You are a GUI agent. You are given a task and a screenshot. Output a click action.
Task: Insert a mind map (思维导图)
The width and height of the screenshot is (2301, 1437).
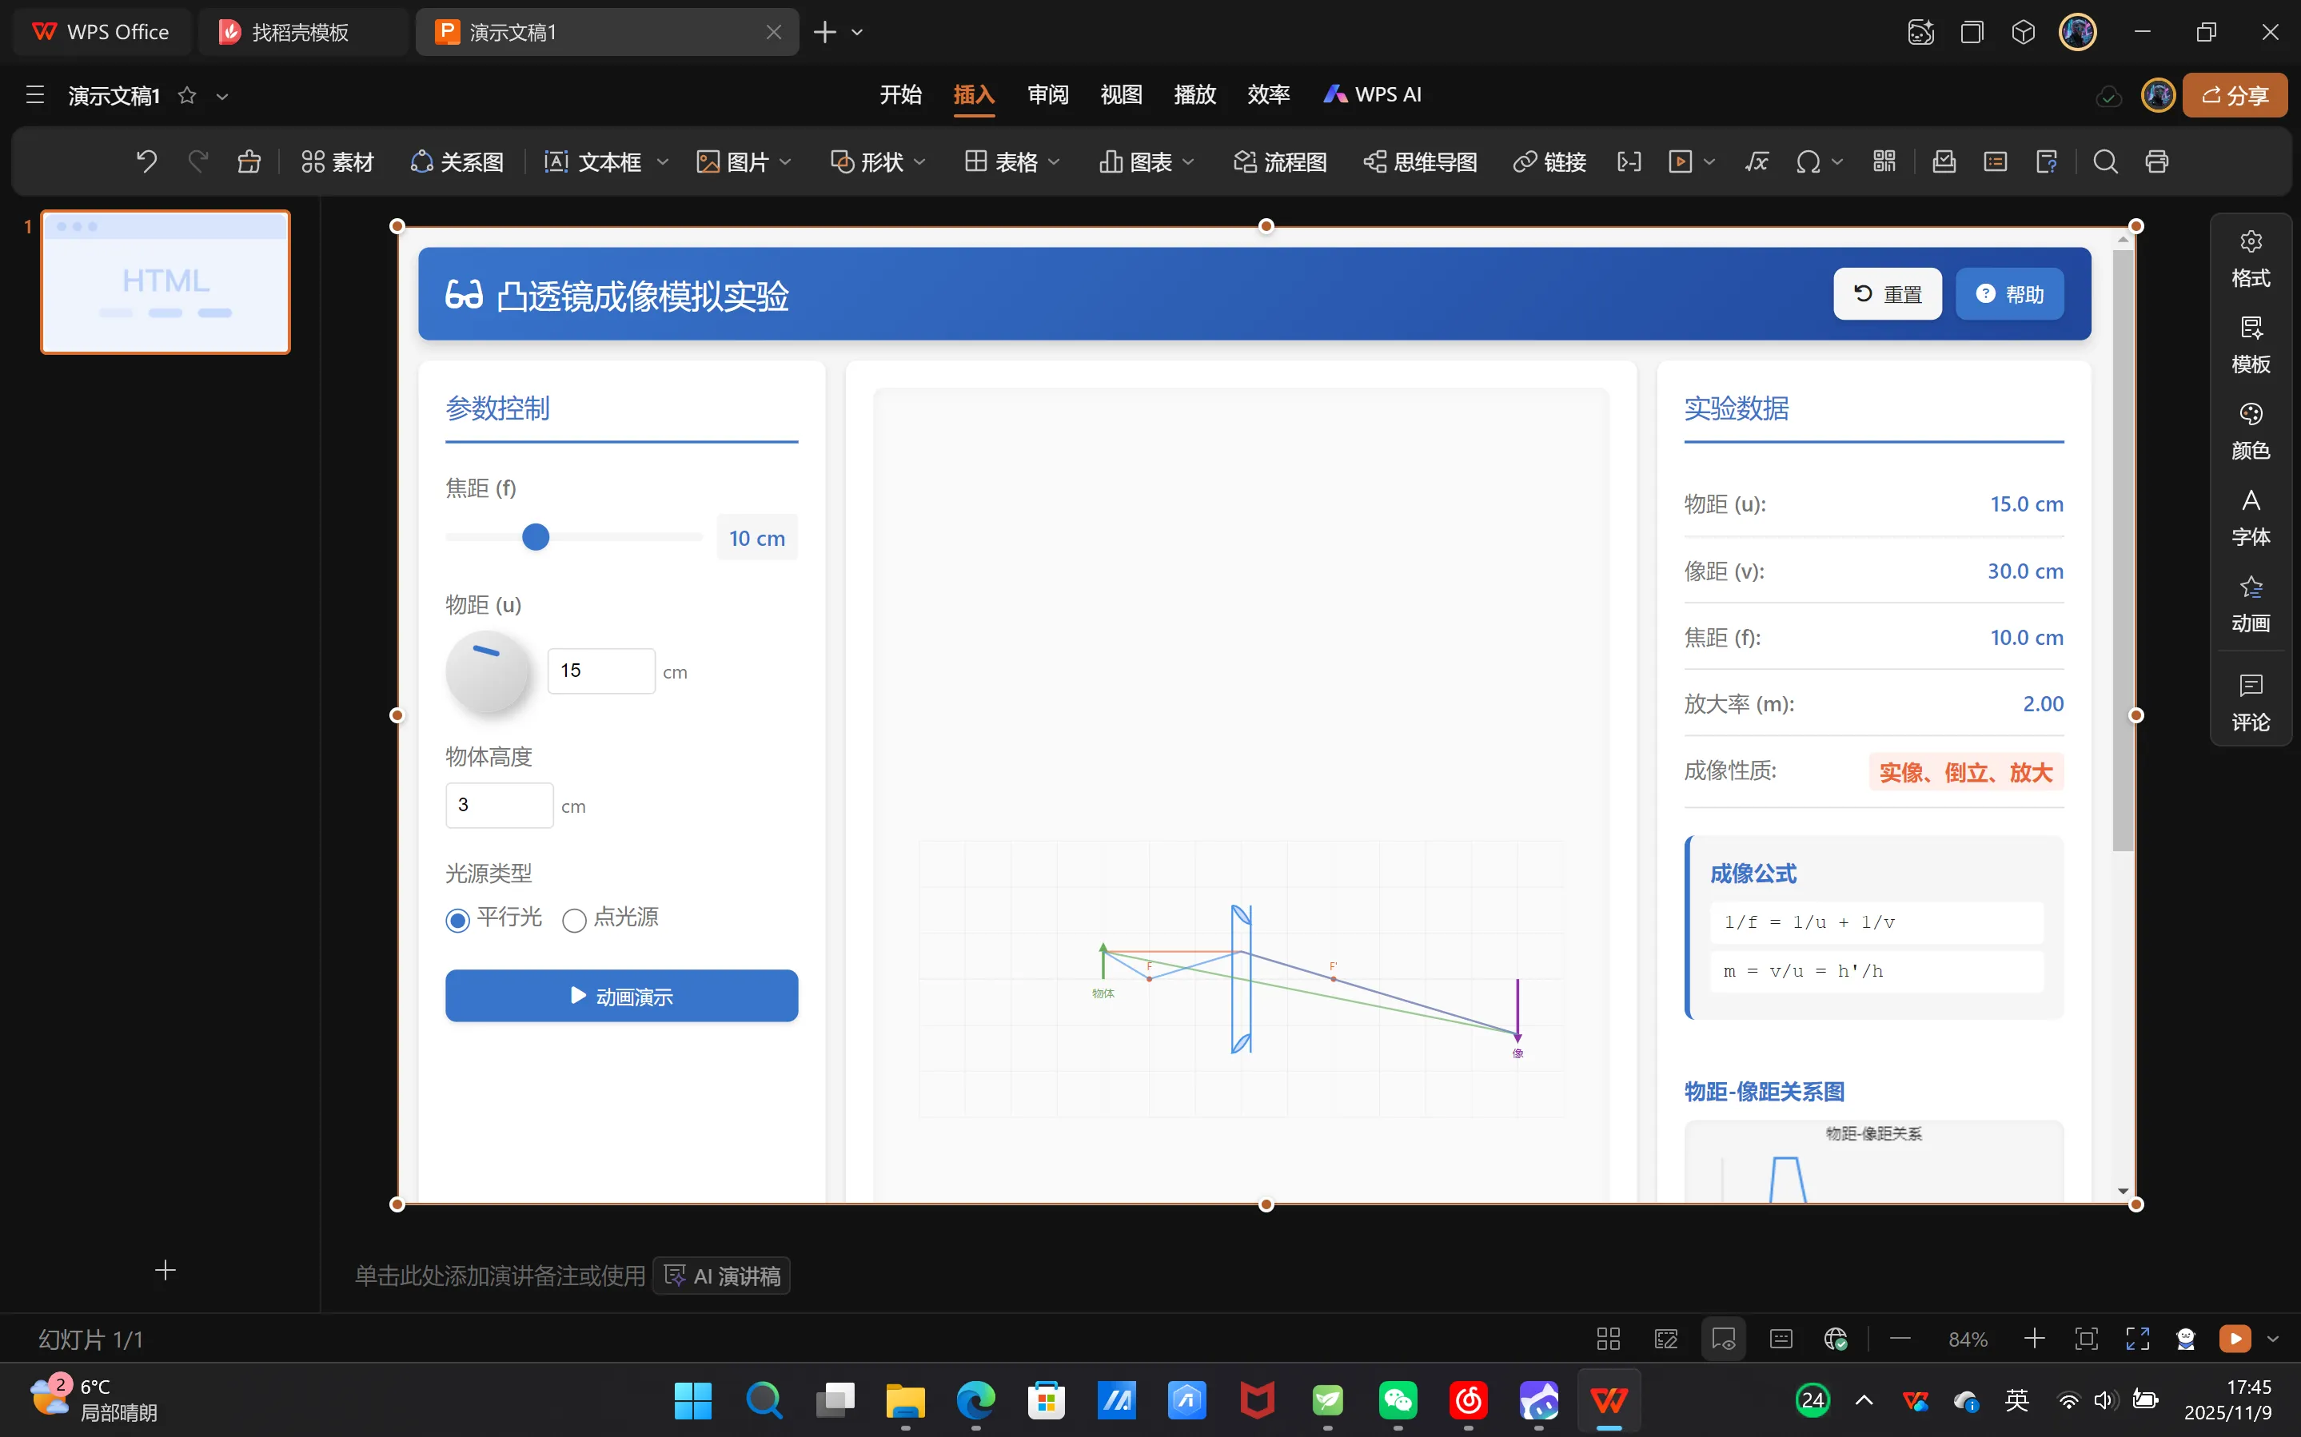point(1421,161)
